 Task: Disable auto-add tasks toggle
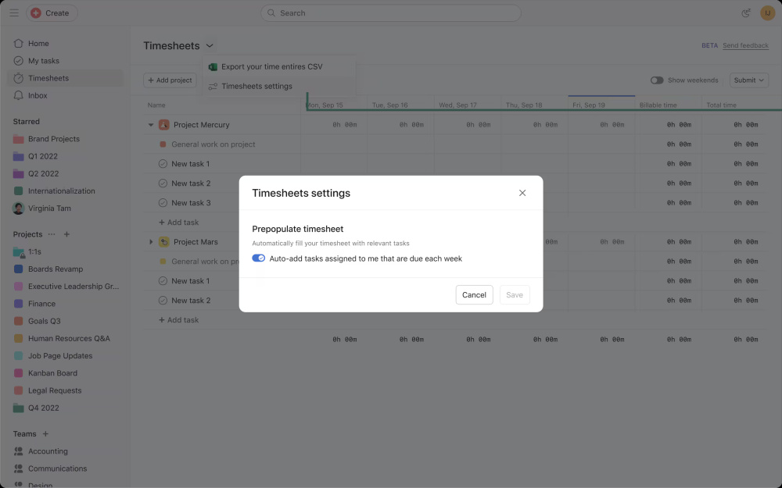coord(259,258)
